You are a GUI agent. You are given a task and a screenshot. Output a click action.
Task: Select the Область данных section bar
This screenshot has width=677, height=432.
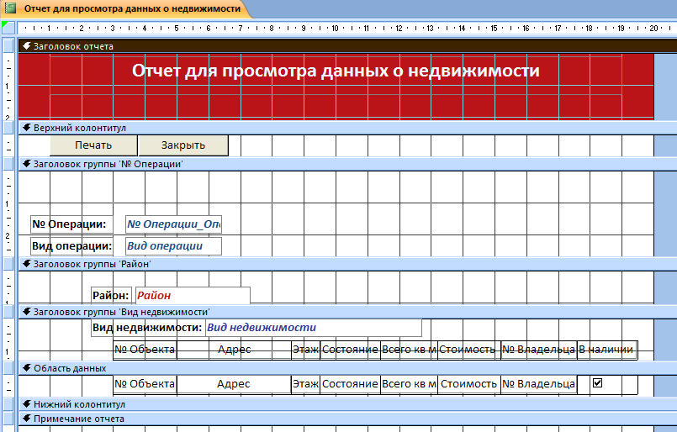[347, 368]
